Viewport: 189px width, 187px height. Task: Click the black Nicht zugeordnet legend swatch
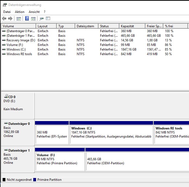(x=4, y=179)
